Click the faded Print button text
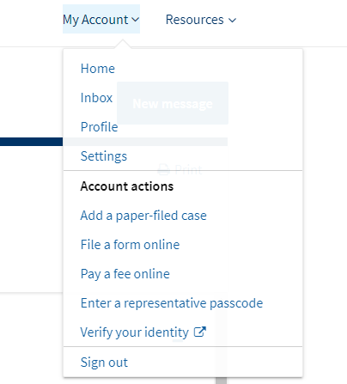The height and width of the screenshot is (384, 347). click(x=189, y=169)
